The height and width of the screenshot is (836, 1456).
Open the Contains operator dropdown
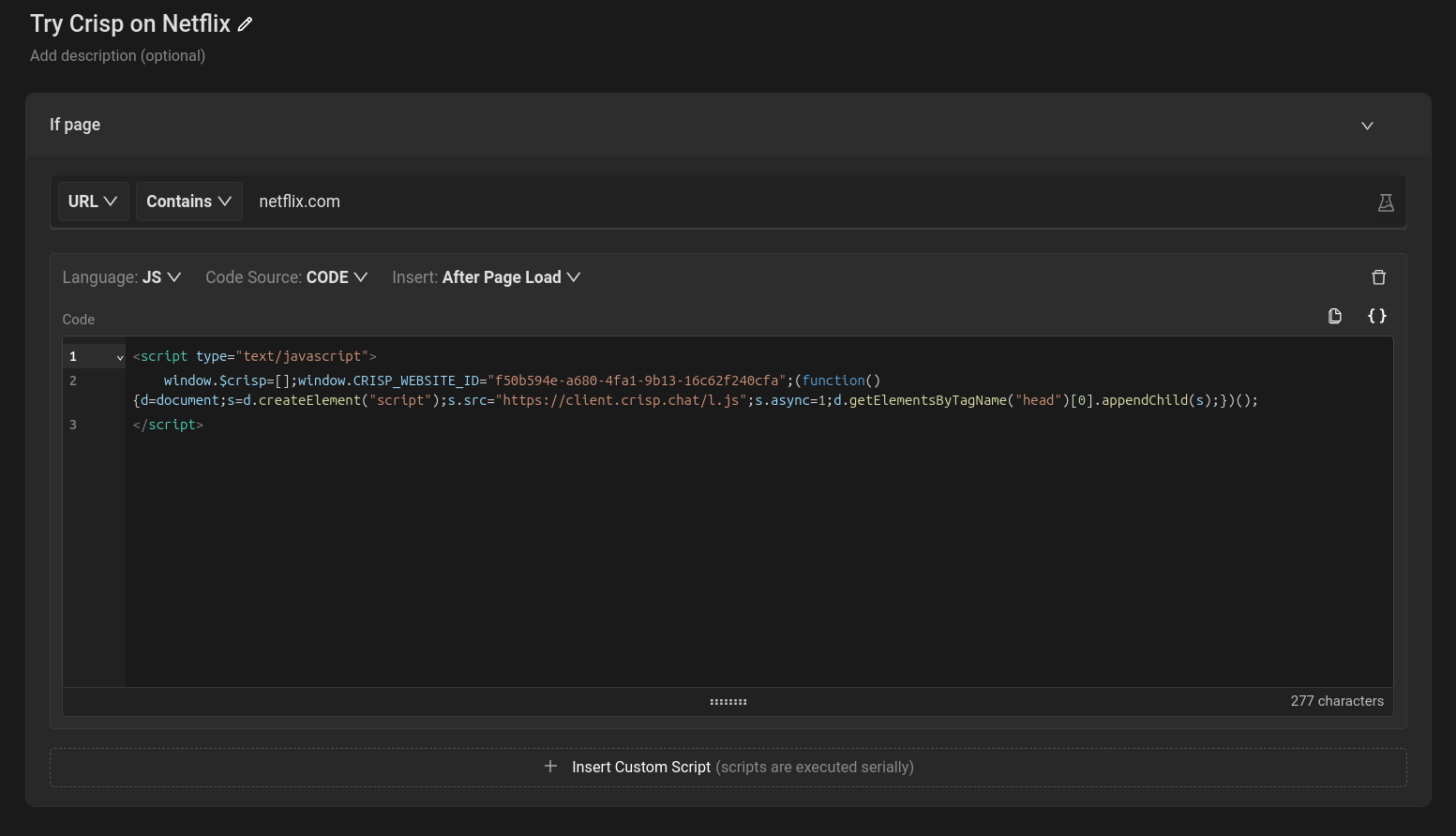point(188,201)
